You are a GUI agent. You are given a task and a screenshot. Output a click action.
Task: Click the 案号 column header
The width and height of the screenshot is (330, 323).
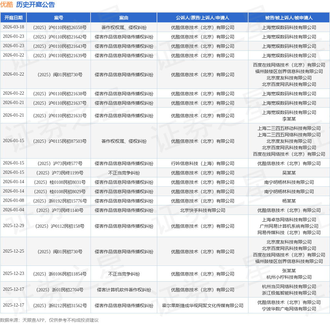click(59, 18)
